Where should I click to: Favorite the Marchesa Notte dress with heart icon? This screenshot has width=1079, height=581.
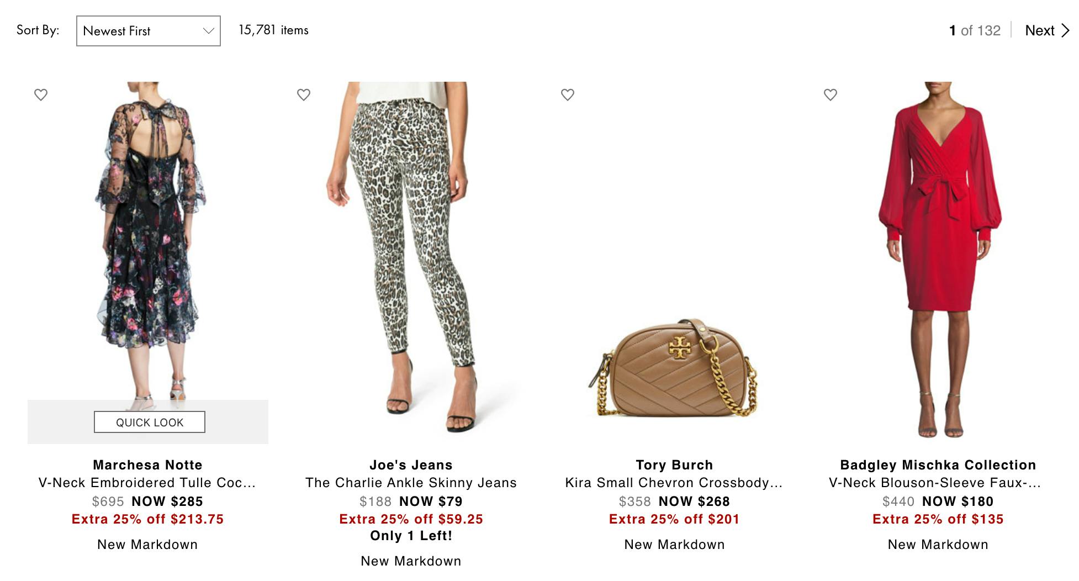41,94
